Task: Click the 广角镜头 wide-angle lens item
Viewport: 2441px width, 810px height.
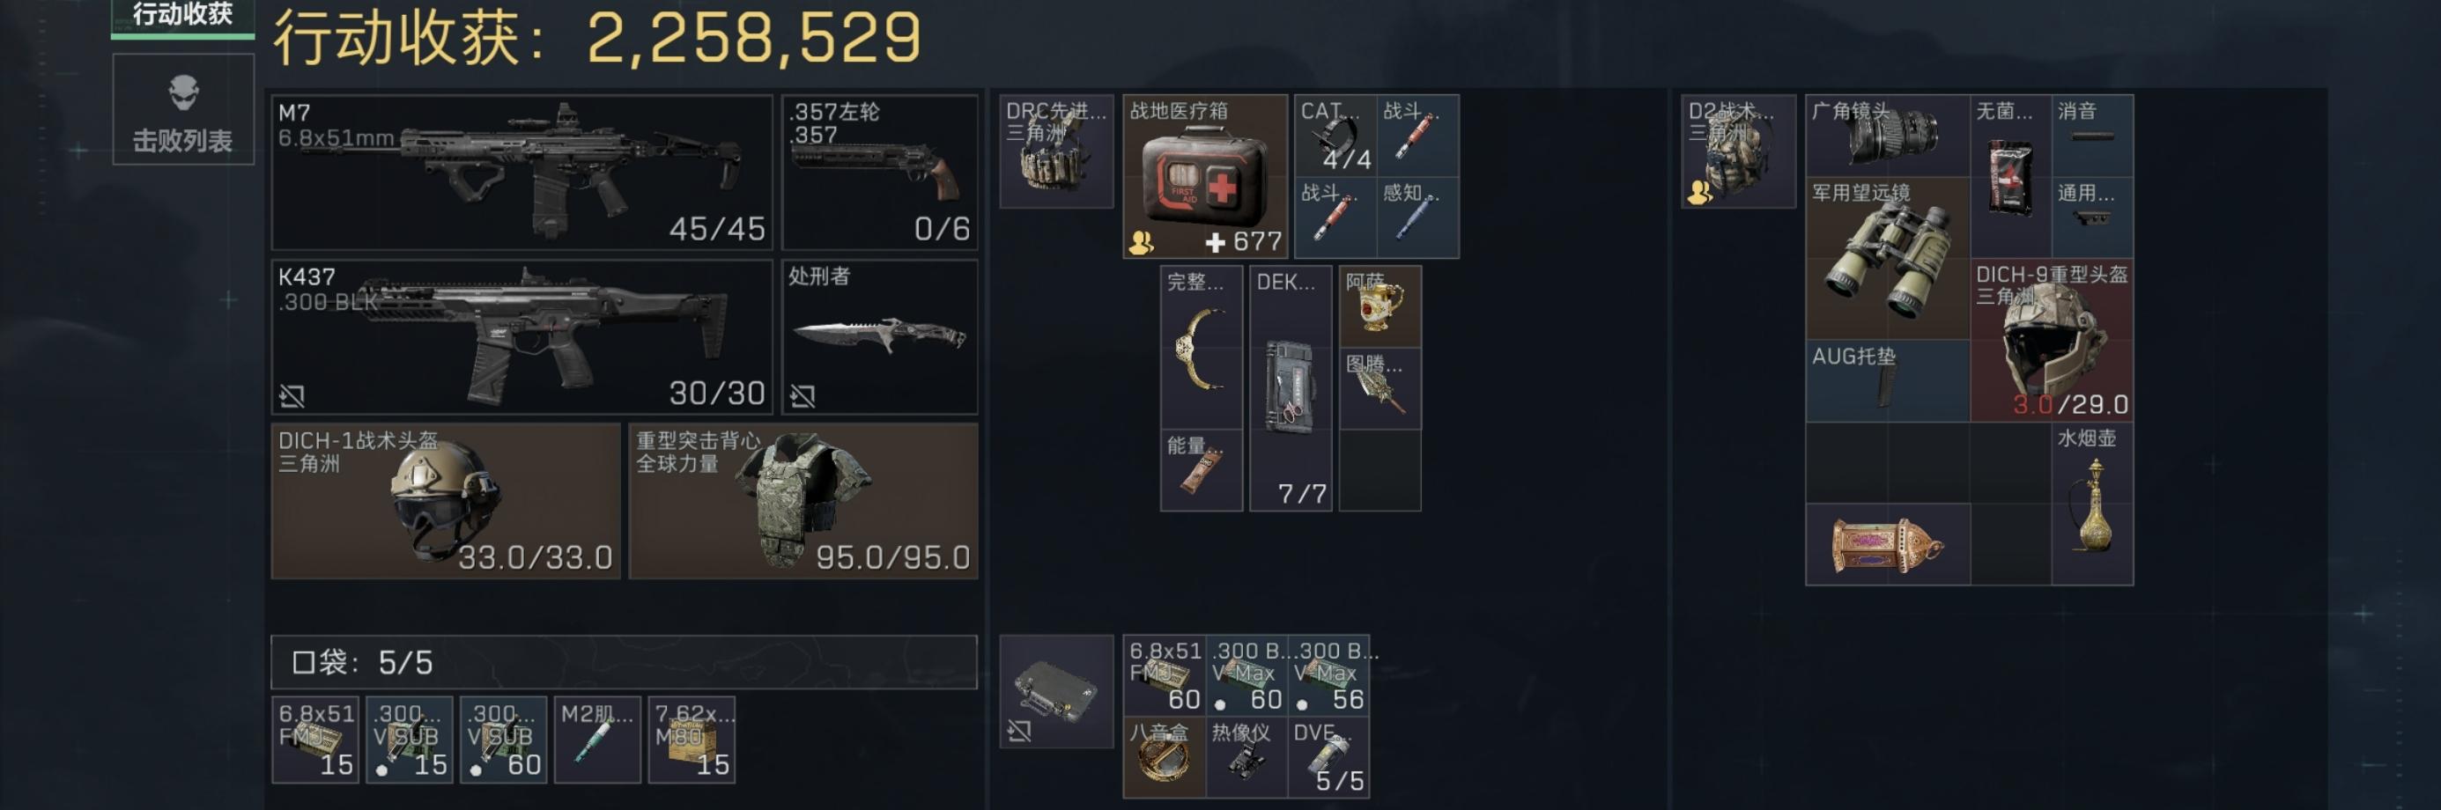Action: pos(1888,136)
